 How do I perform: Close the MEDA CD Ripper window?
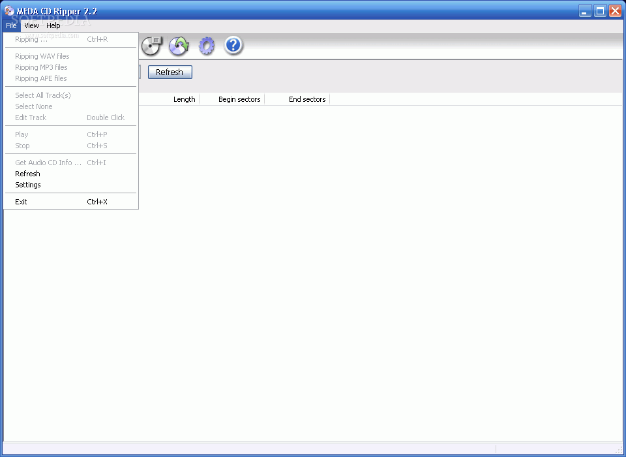[615, 11]
